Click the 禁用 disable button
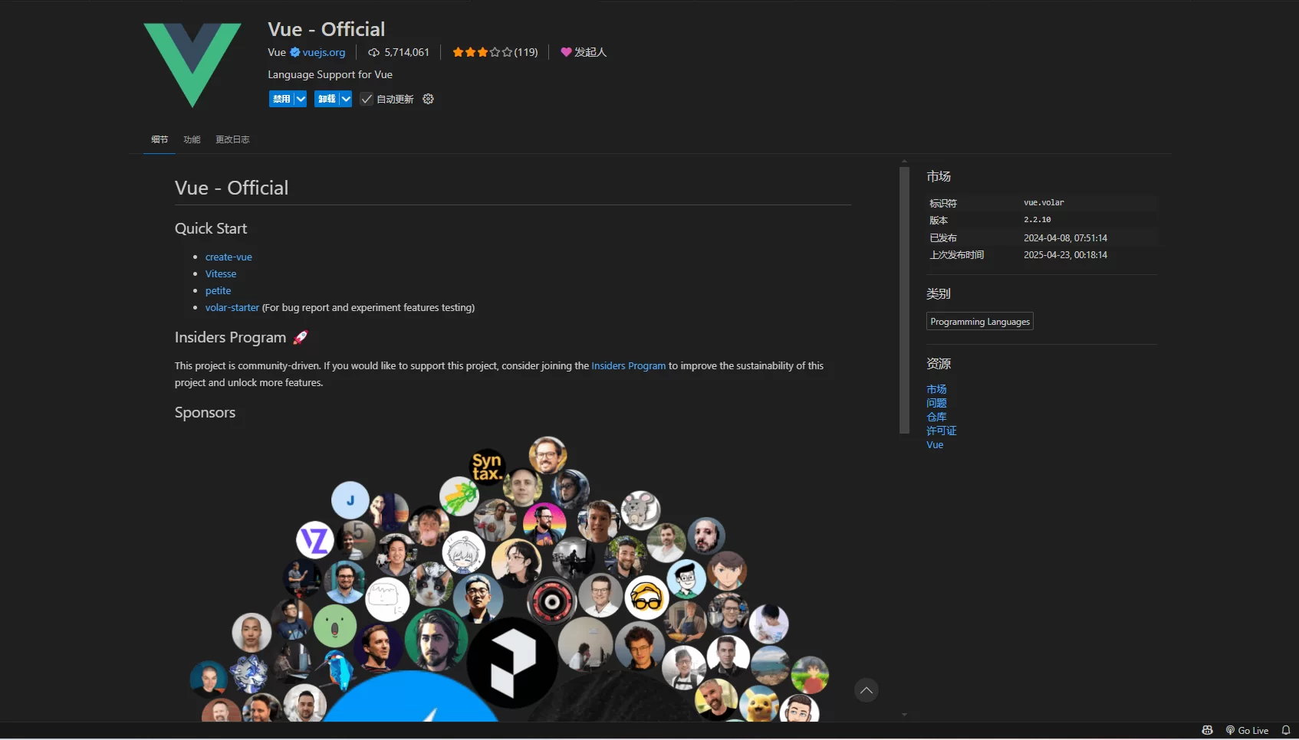The image size is (1299, 740). 281,99
